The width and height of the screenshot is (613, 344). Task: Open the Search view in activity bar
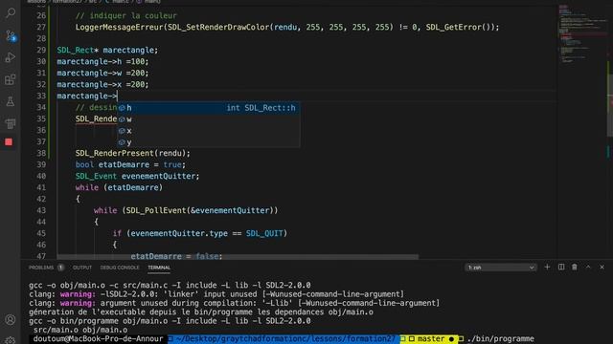click(11, 12)
